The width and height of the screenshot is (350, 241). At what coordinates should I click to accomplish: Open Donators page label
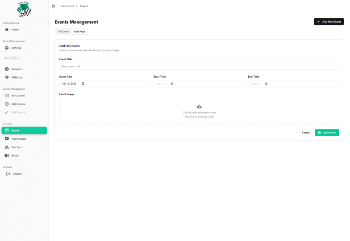pos(17,69)
